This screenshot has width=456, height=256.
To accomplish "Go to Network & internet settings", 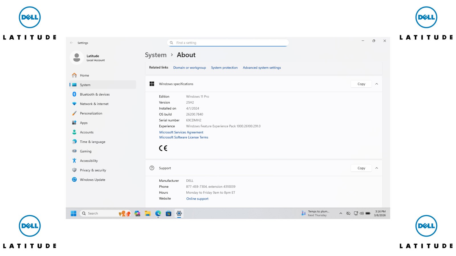I will pyautogui.click(x=103, y=104).
